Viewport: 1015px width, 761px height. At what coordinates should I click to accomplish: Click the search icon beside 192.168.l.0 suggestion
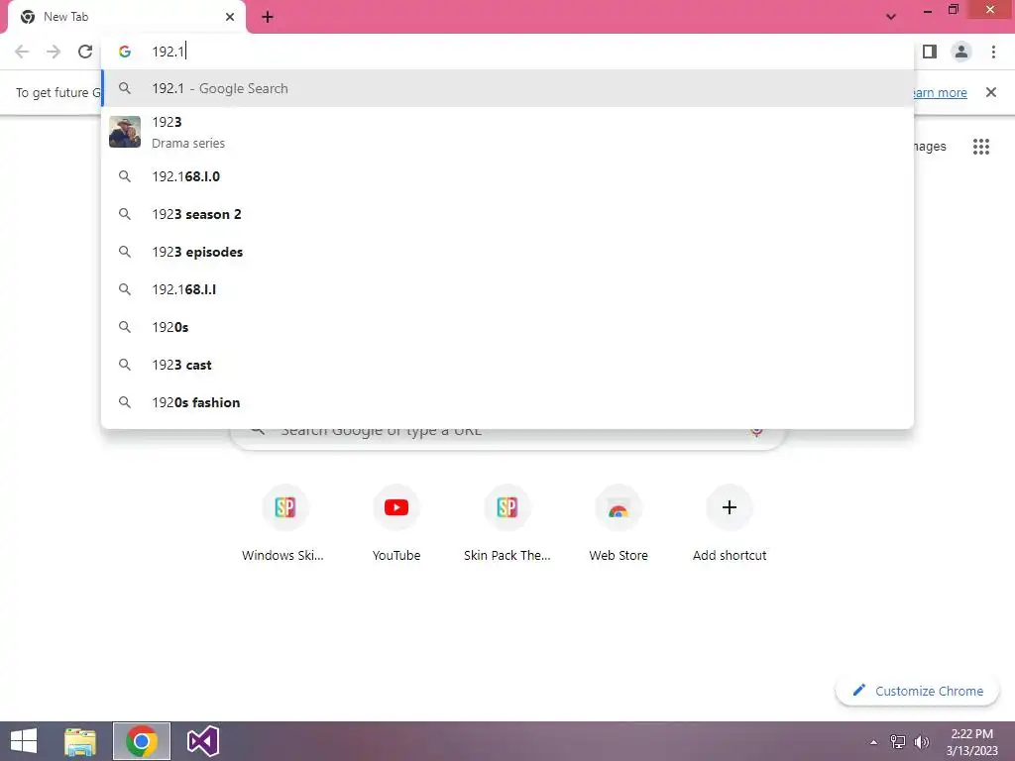(x=125, y=176)
